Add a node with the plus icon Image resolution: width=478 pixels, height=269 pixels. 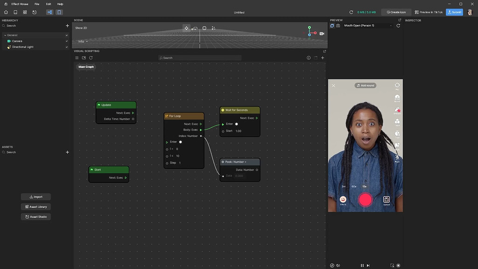[323, 58]
